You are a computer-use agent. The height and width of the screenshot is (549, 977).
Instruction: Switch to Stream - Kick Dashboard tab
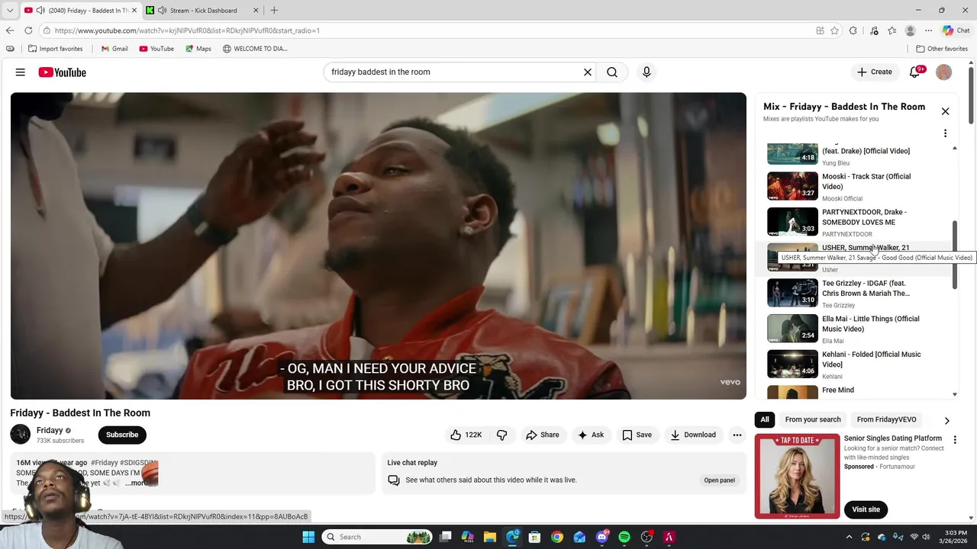pos(202,10)
